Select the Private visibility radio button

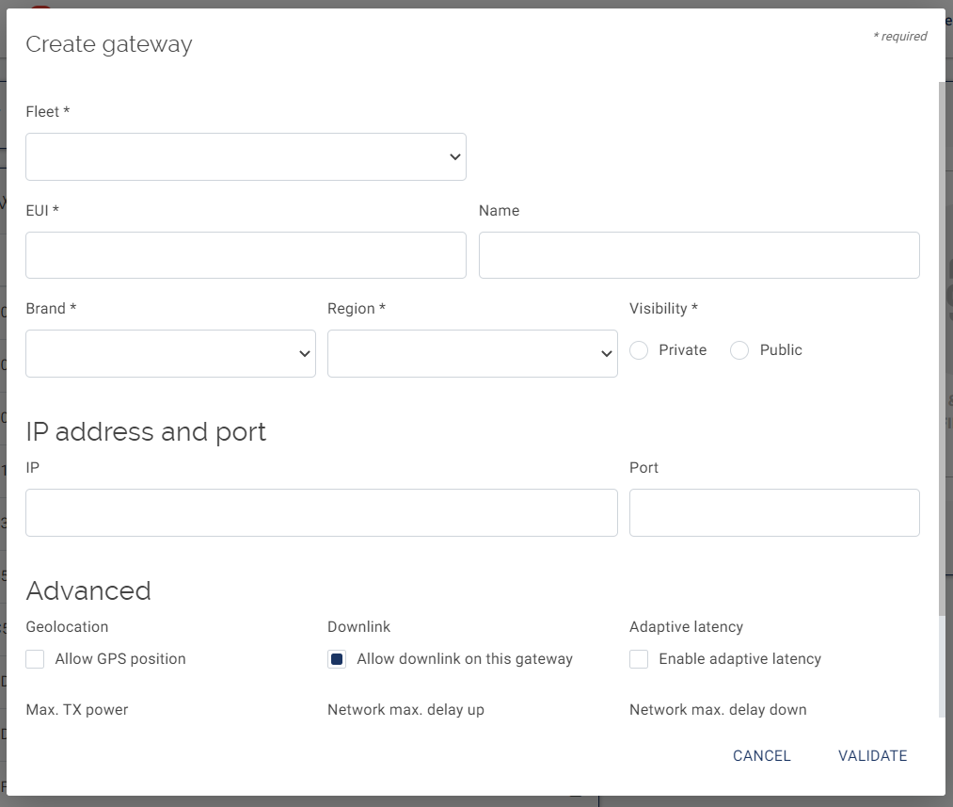point(639,350)
